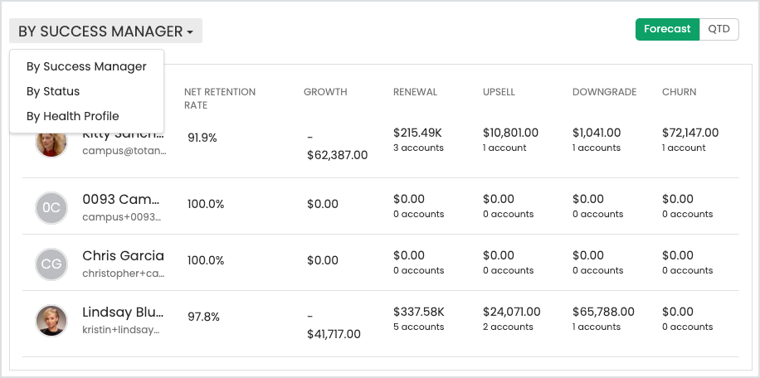
Task: Click the Growth column header
Action: [x=325, y=92]
